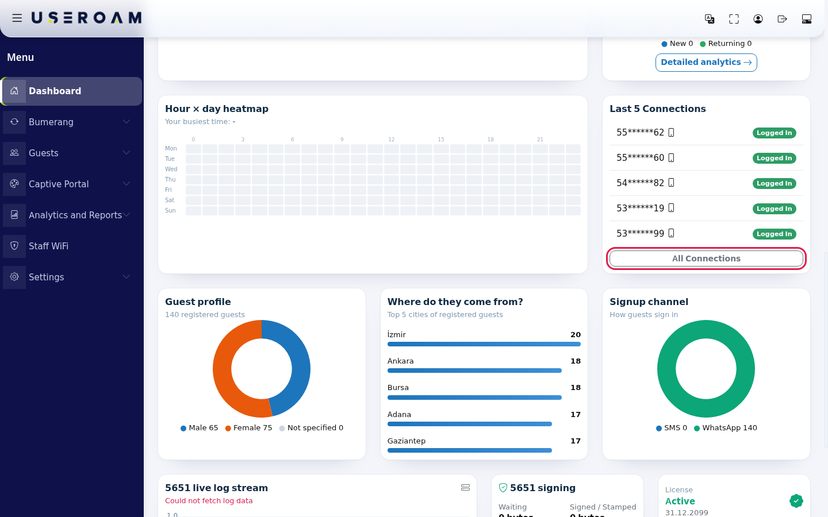Click the Staff WiFi shield icon
Viewport: 828px width, 517px height.
[x=14, y=246]
